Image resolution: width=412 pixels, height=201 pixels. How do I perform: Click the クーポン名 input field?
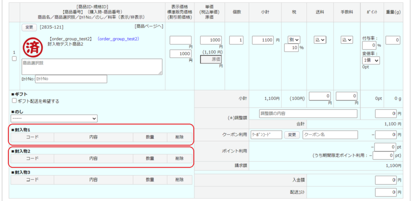point(330,135)
